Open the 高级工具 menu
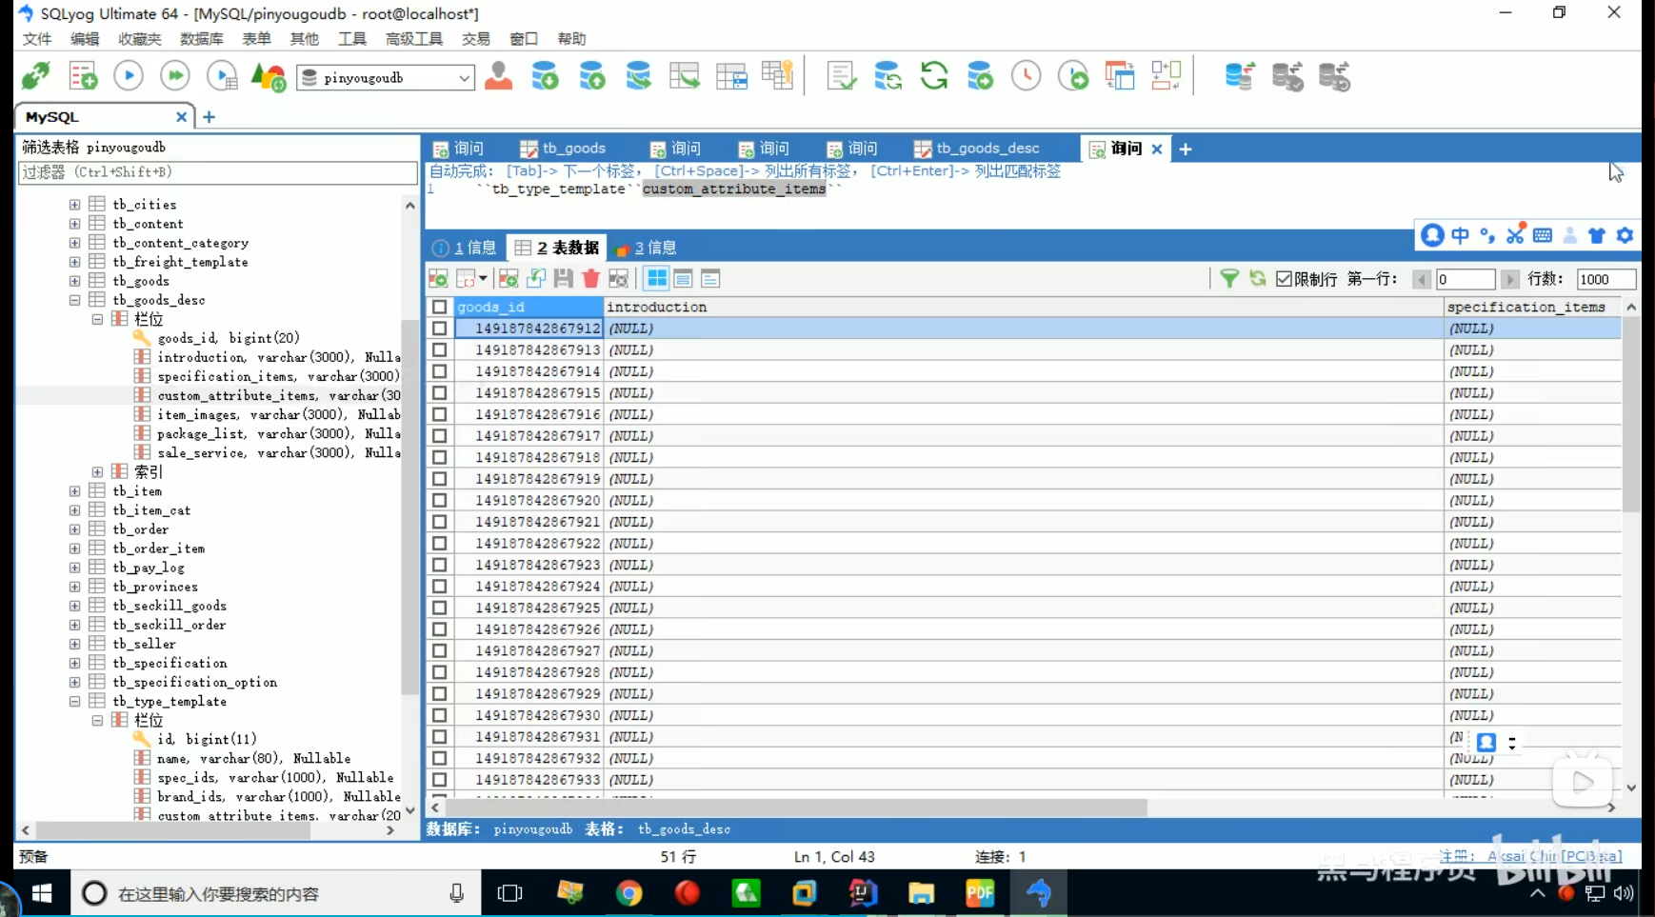Viewport: 1655px width, 917px height. click(x=414, y=38)
